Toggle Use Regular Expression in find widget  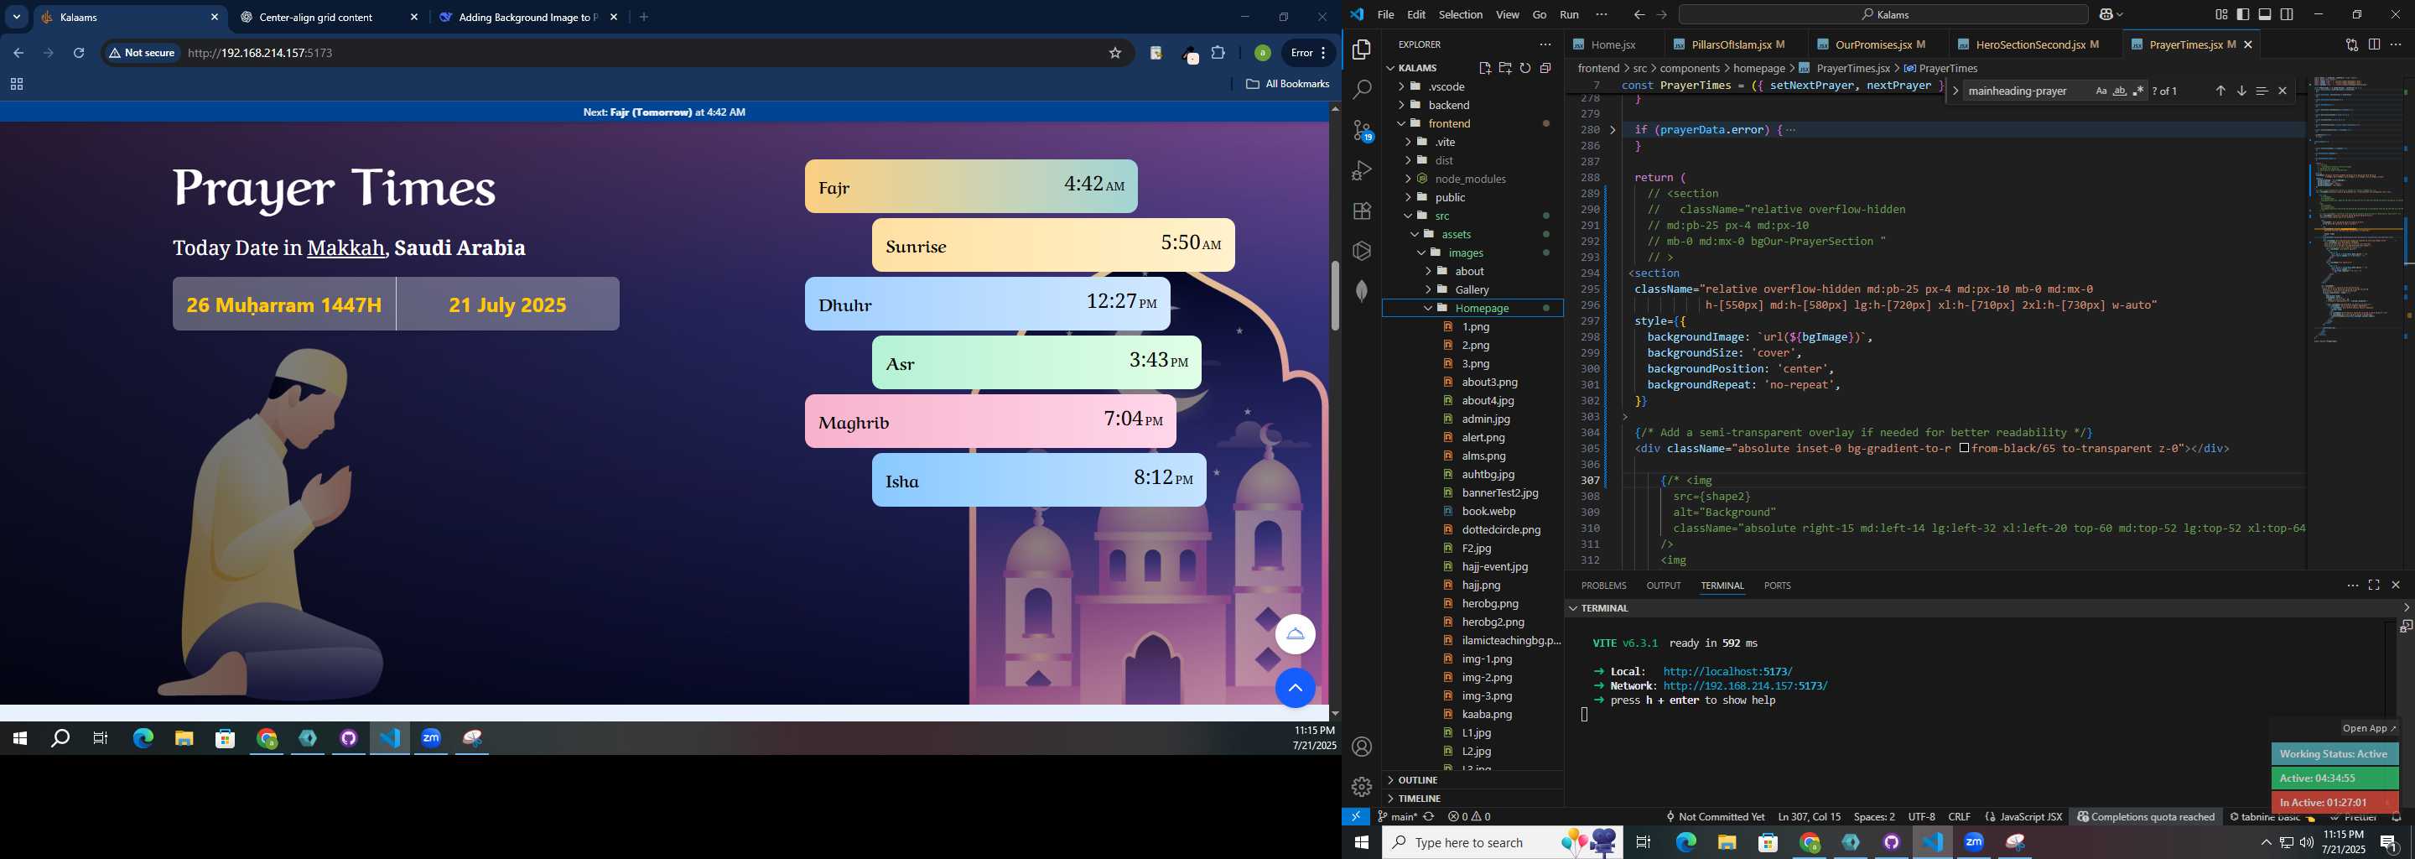2137,91
